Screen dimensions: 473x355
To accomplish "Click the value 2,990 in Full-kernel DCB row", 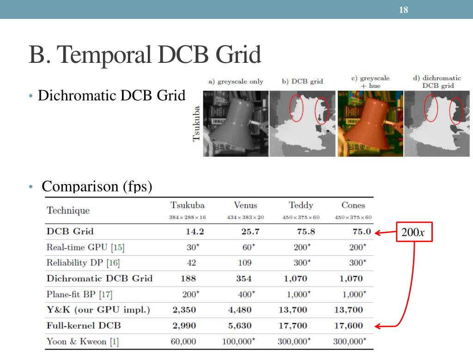I will [x=184, y=326].
